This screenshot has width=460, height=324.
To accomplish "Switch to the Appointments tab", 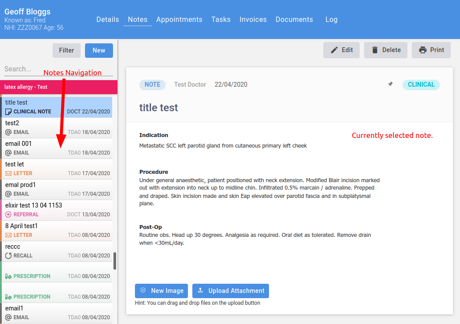I will coord(179,19).
